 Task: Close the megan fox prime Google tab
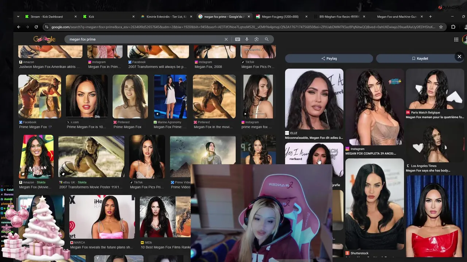[249, 16]
